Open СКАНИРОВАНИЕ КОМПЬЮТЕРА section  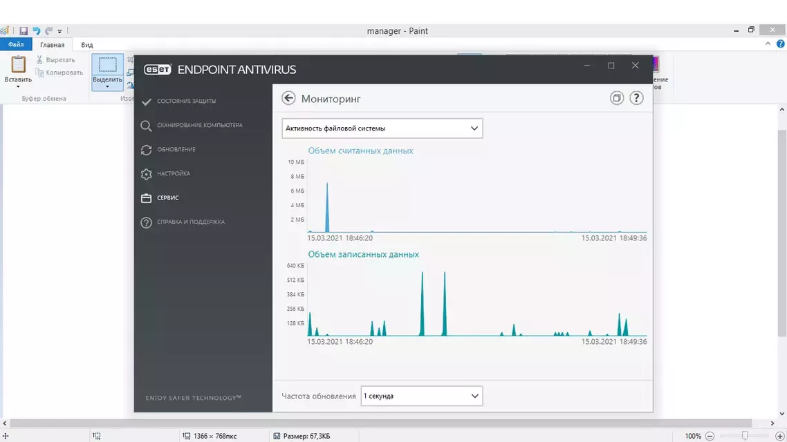[x=200, y=125]
